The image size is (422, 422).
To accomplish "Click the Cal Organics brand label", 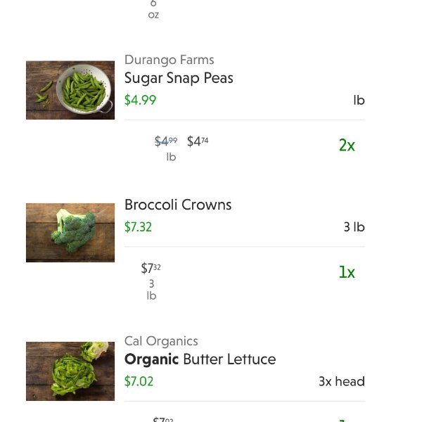I will coord(161,341).
